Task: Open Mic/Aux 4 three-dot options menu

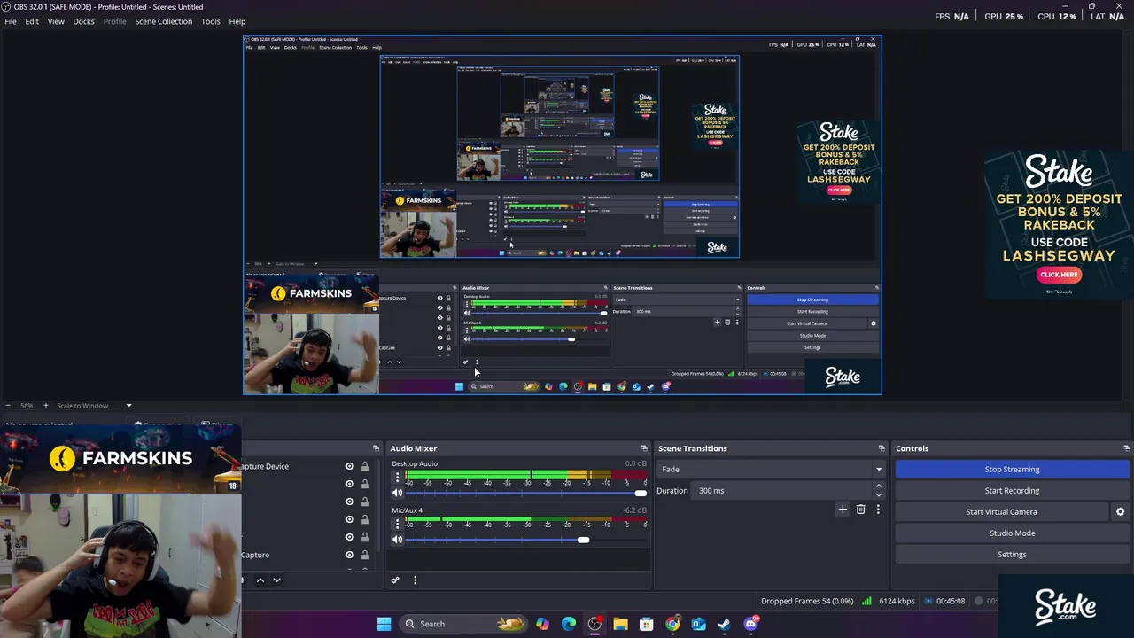Action: click(x=397, y=524)
